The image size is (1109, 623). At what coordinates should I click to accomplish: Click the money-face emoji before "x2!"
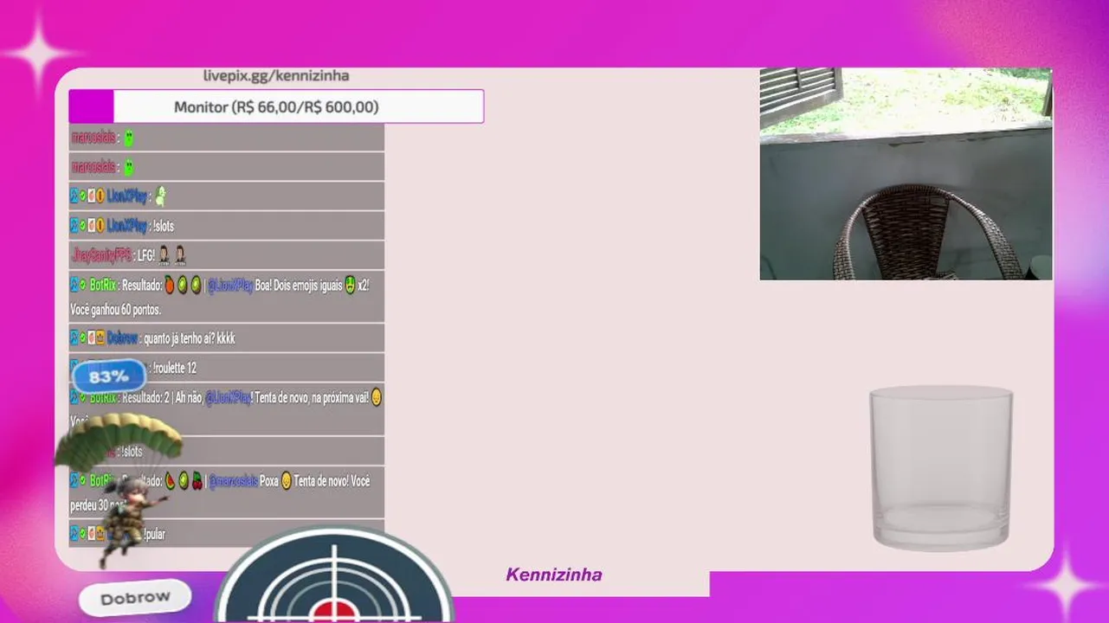point(350,285)
